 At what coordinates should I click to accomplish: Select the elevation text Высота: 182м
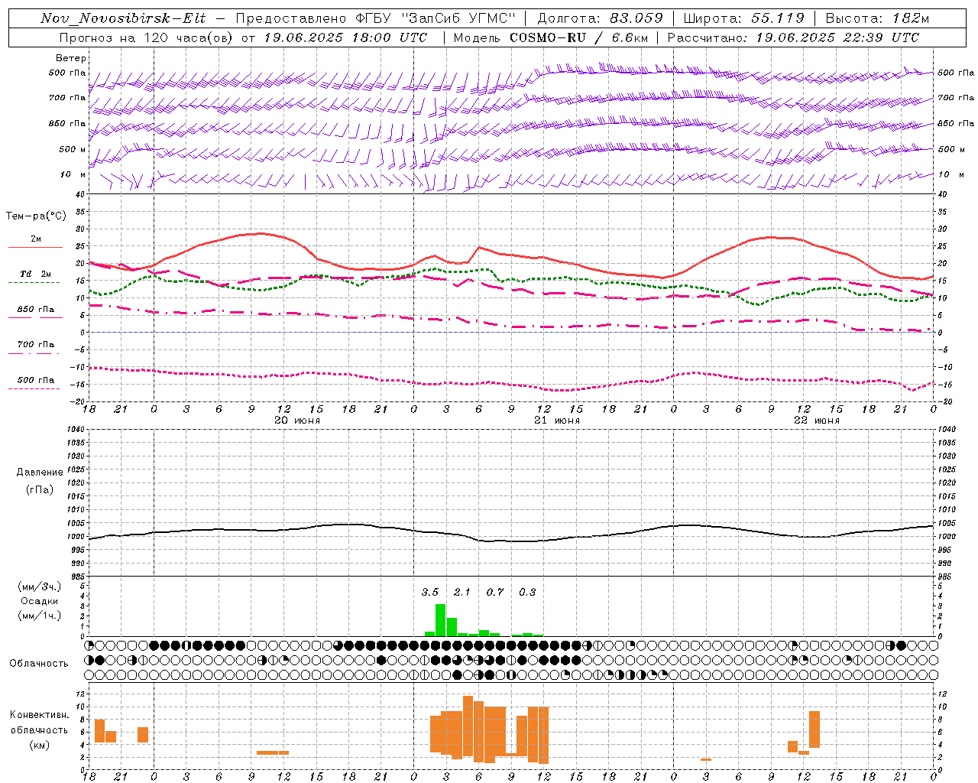pyautogui.click(x=878, y=18)
